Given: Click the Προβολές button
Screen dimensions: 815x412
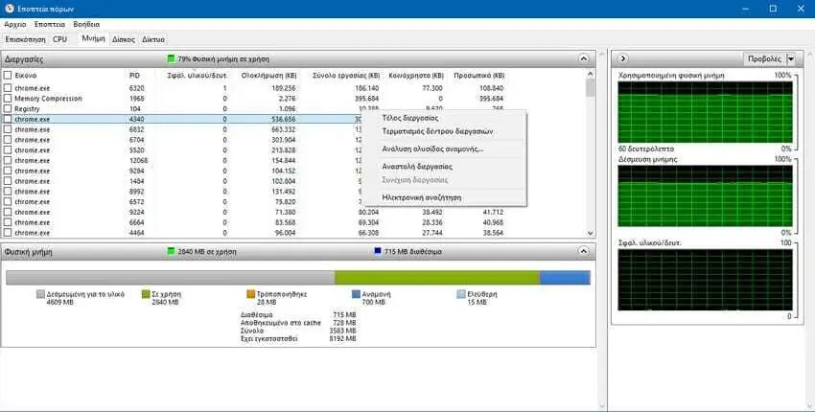Looking at the screenshot, I should click(764, 58).
